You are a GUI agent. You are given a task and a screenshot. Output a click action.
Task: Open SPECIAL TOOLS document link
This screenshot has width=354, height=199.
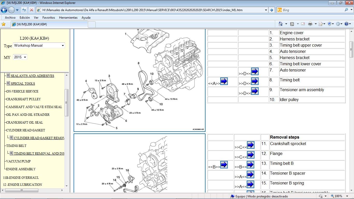click(x=23, y=83)
